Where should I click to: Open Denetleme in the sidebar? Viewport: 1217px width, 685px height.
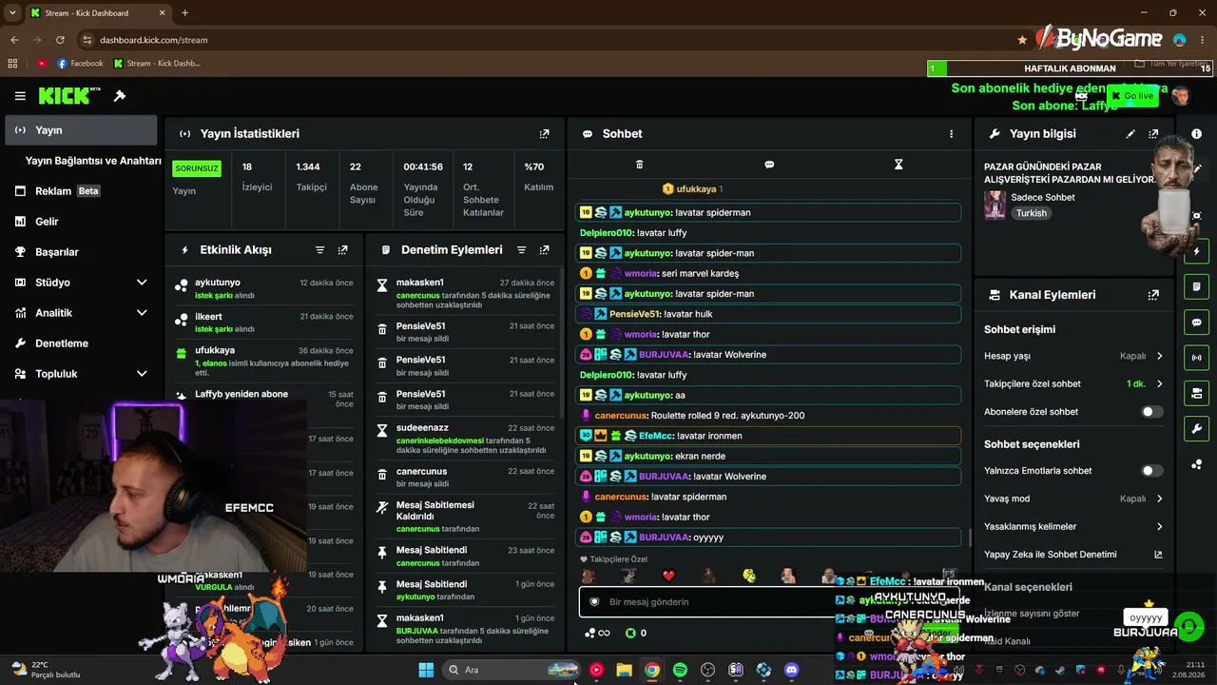point(81,343)
